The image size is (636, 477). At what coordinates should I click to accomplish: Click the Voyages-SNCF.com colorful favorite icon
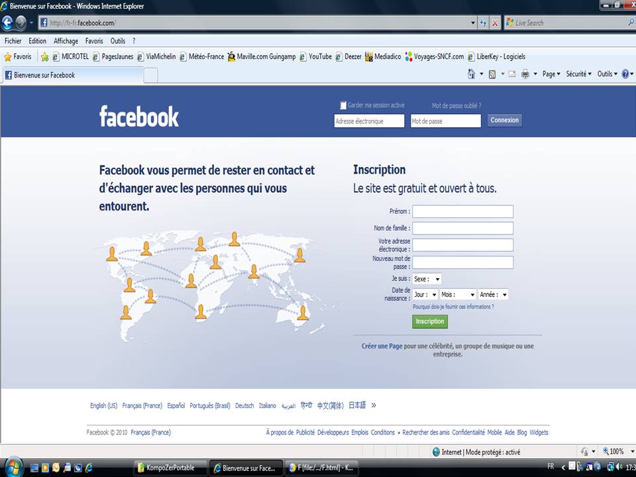(x=409, y=57)
